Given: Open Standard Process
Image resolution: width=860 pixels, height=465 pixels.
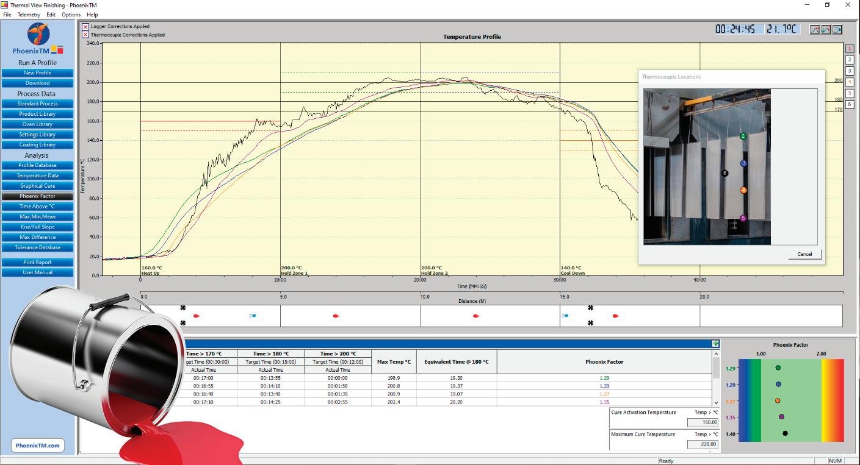Looking at the screenshot, I should point(38,104).
